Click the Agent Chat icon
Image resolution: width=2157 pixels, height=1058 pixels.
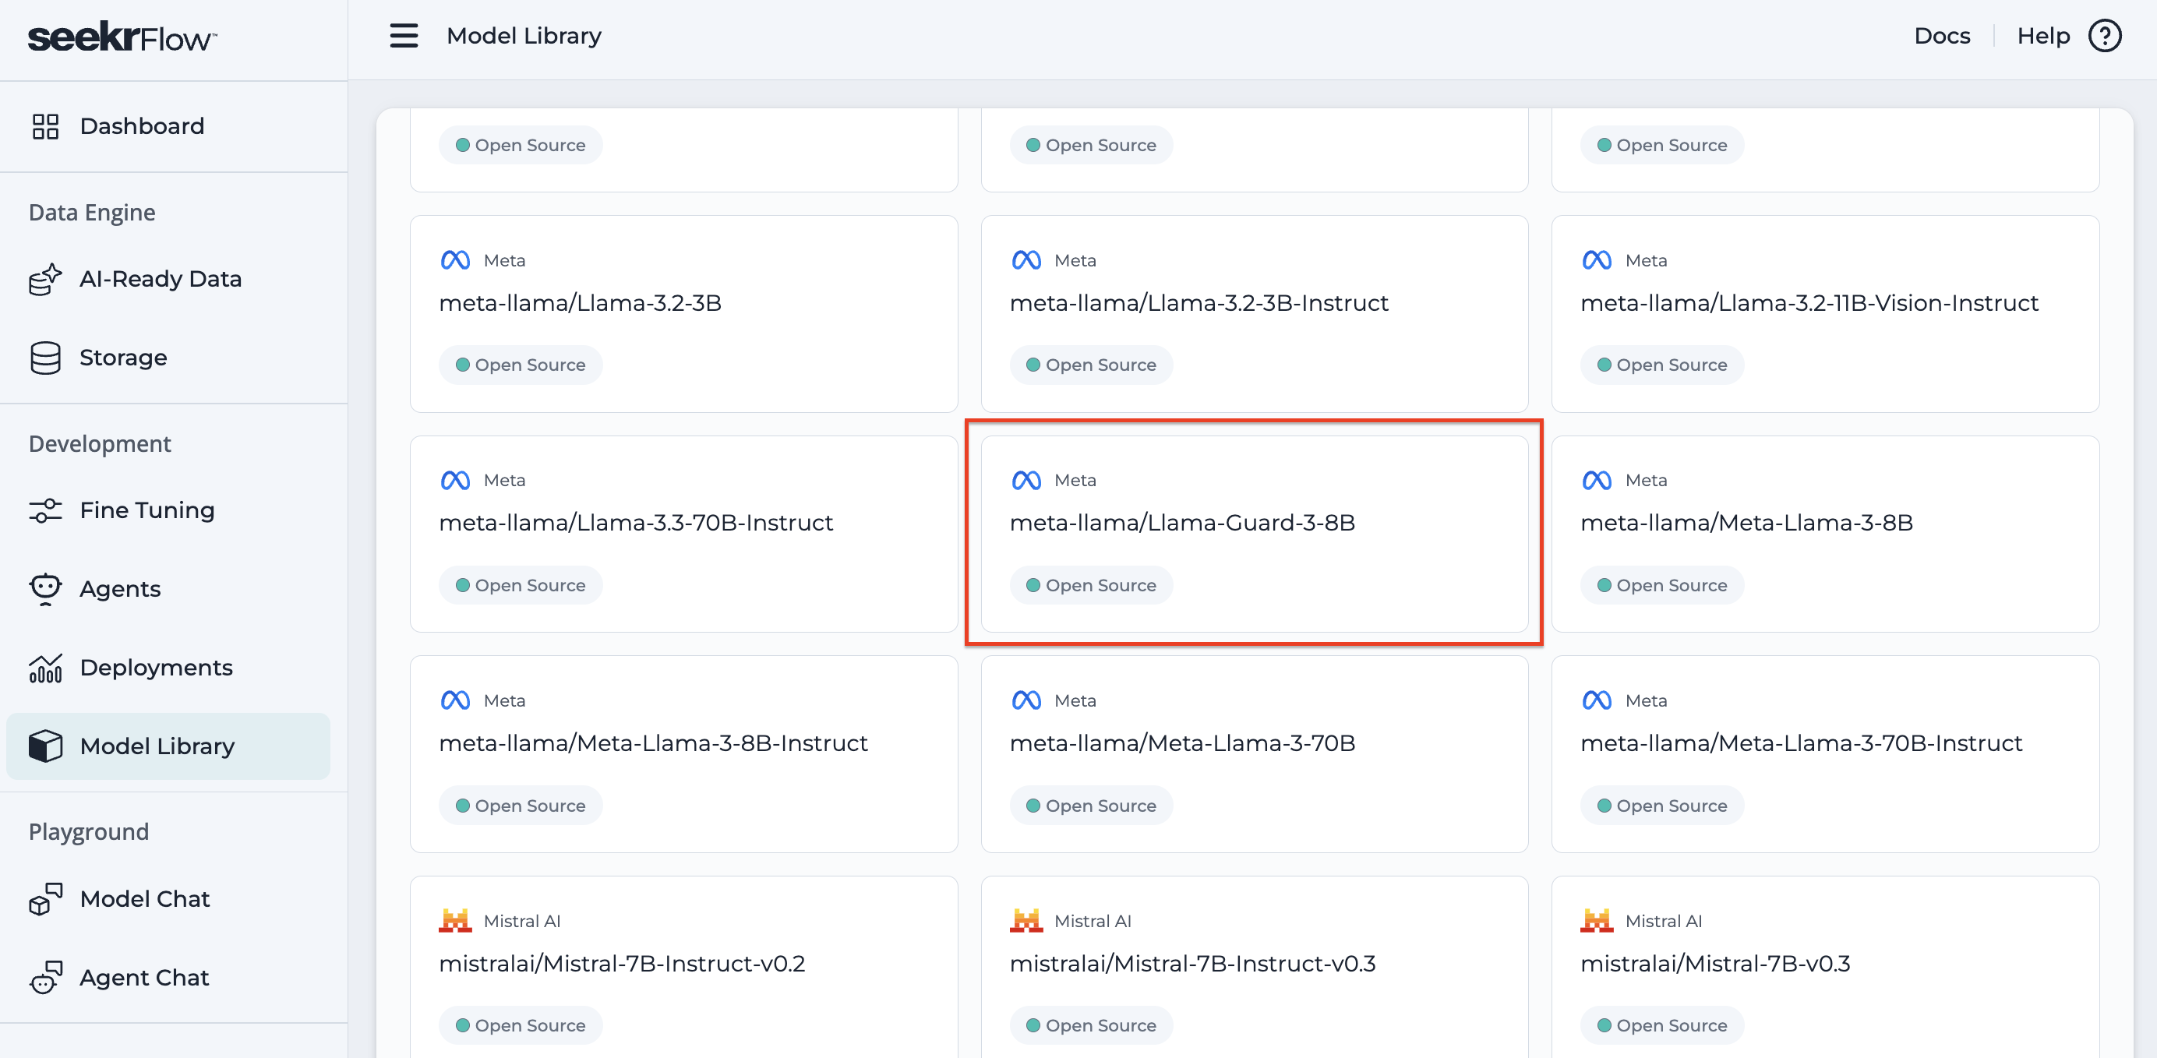click(x=45, y=978)
